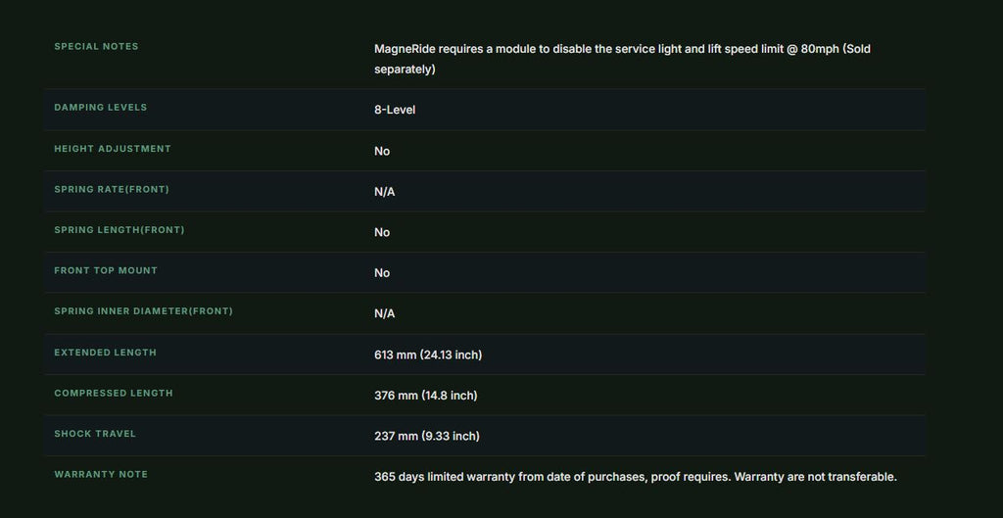Click the SHOCK TRAVEL label
The image size is (1003, 518).
tap(95, 434)
